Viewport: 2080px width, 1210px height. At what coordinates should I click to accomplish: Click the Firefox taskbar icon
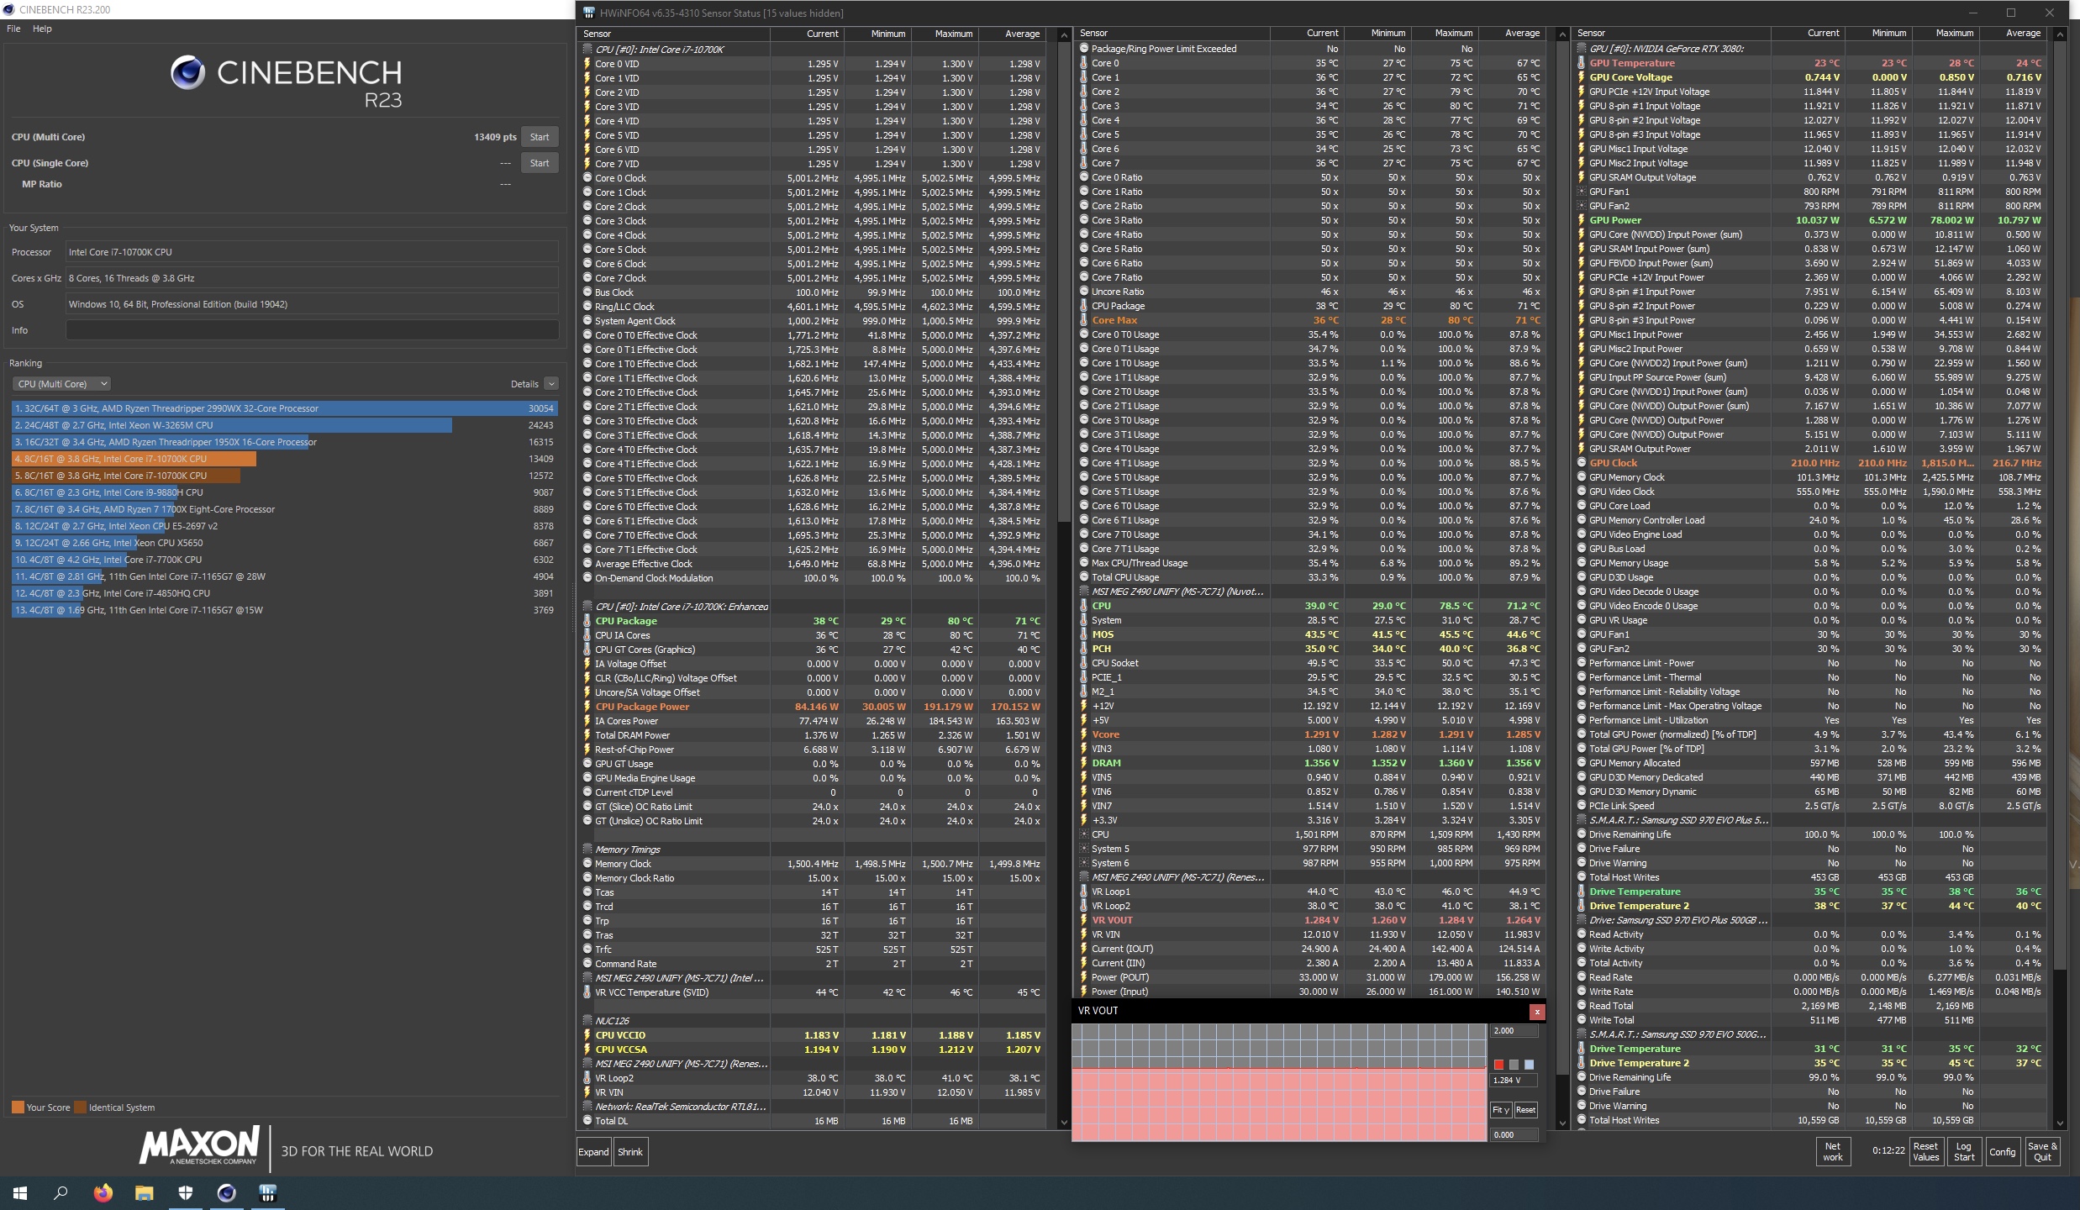pyautogui.click(x=103, y=1192)
